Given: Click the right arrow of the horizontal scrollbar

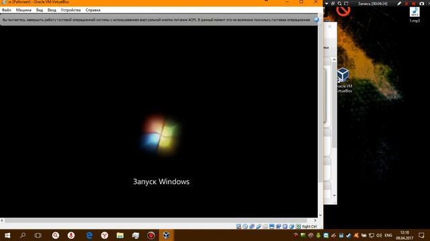Looking at the screenshot, I should [315, 220].
